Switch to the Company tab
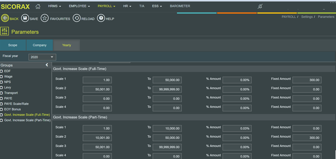 click(x=40, y=45)
